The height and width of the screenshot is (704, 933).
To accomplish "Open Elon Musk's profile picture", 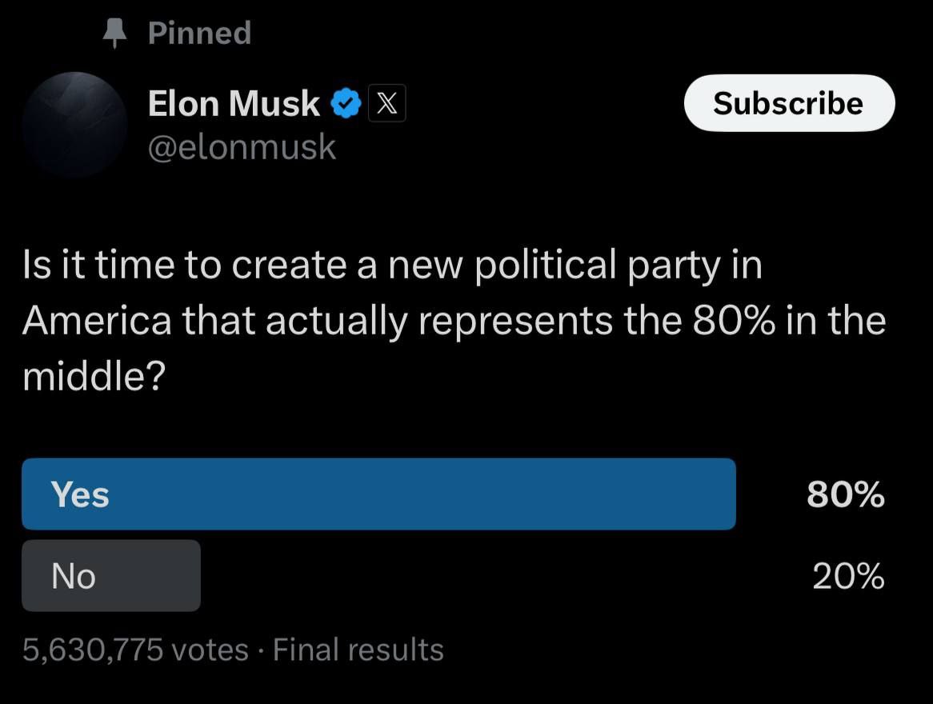I will pos(74,124).
